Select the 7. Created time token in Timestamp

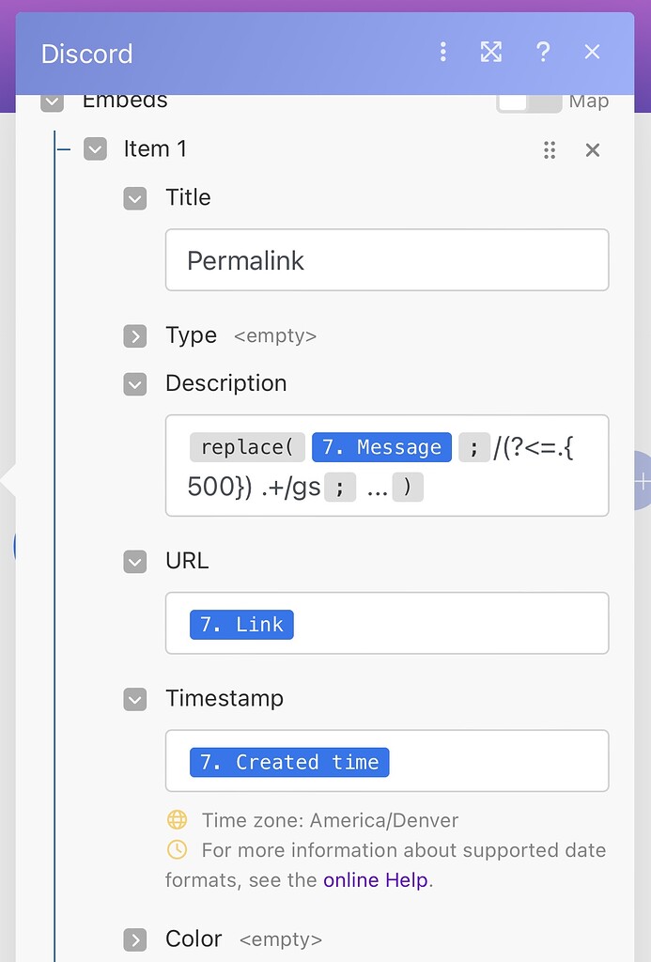(x=288, y=762)
